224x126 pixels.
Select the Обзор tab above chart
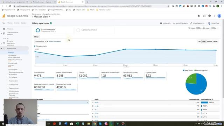coord(36,37)
